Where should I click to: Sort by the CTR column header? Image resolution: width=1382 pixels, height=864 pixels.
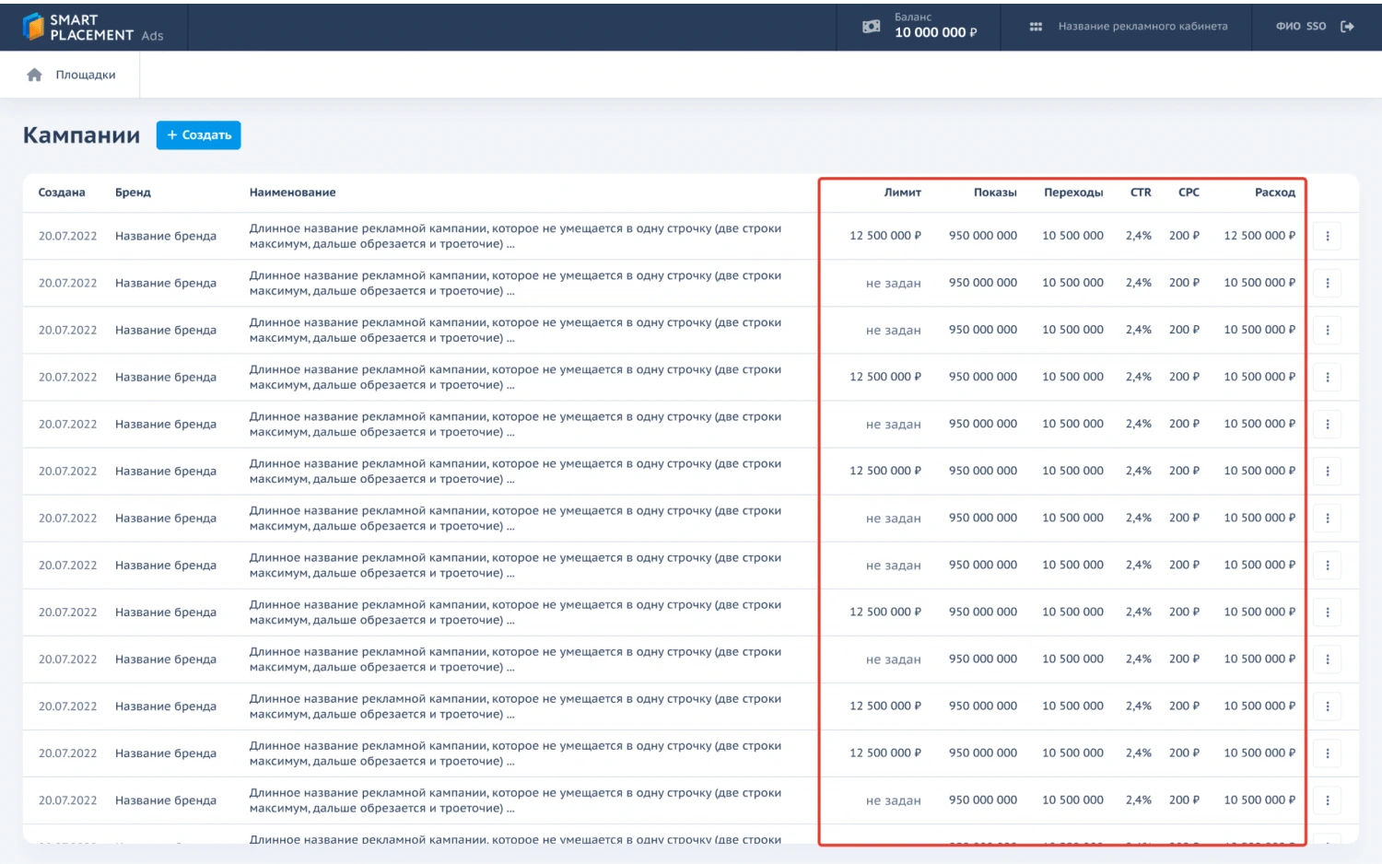click(1141, 193)
